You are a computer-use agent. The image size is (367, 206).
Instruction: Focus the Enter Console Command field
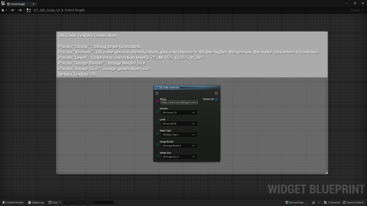pyautogui.click(x=89, y=202)
